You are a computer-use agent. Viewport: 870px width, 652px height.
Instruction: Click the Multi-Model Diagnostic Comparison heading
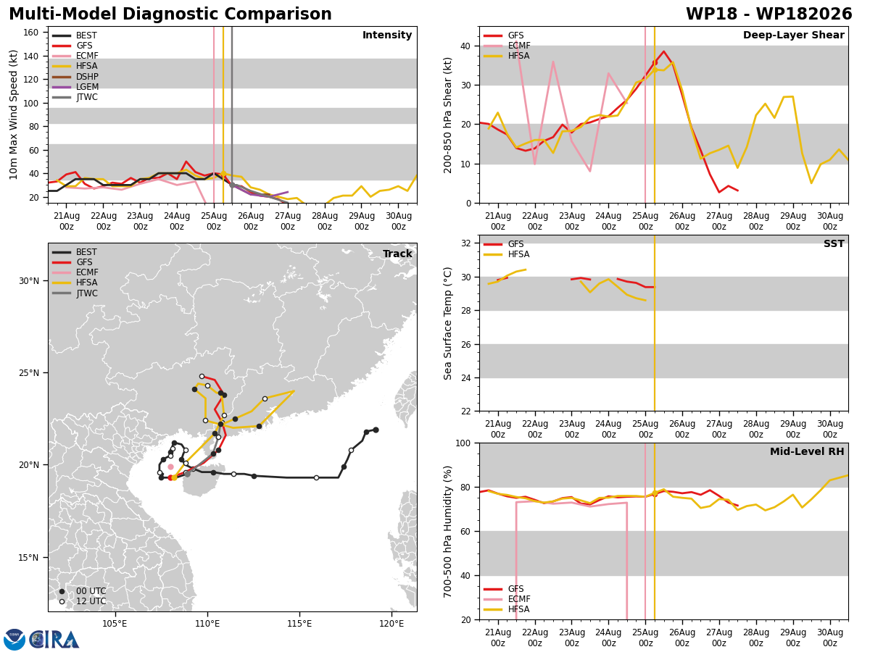point(170,14)
